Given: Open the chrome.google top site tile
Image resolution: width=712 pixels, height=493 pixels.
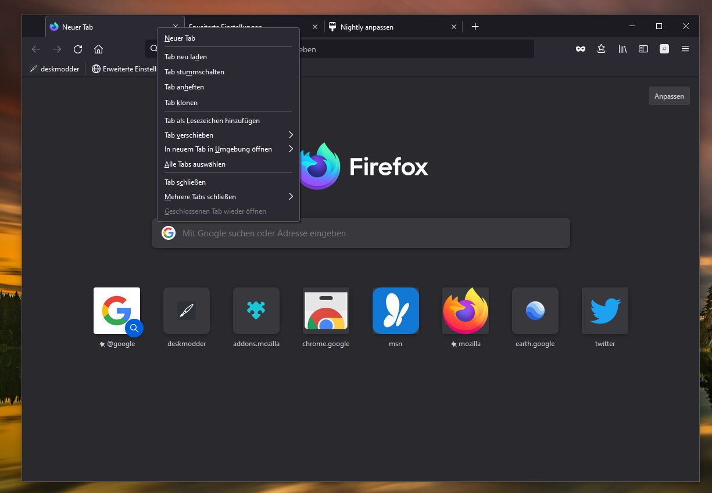Looking at the screenshot, I should (326, 311).
